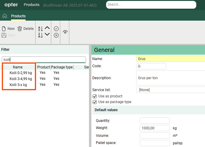Toggle the eye visibility icon
The image size is (205, 147).
click(65, 32)
